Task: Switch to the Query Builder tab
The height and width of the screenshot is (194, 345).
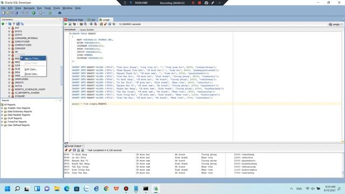Action: coord(87,30)
